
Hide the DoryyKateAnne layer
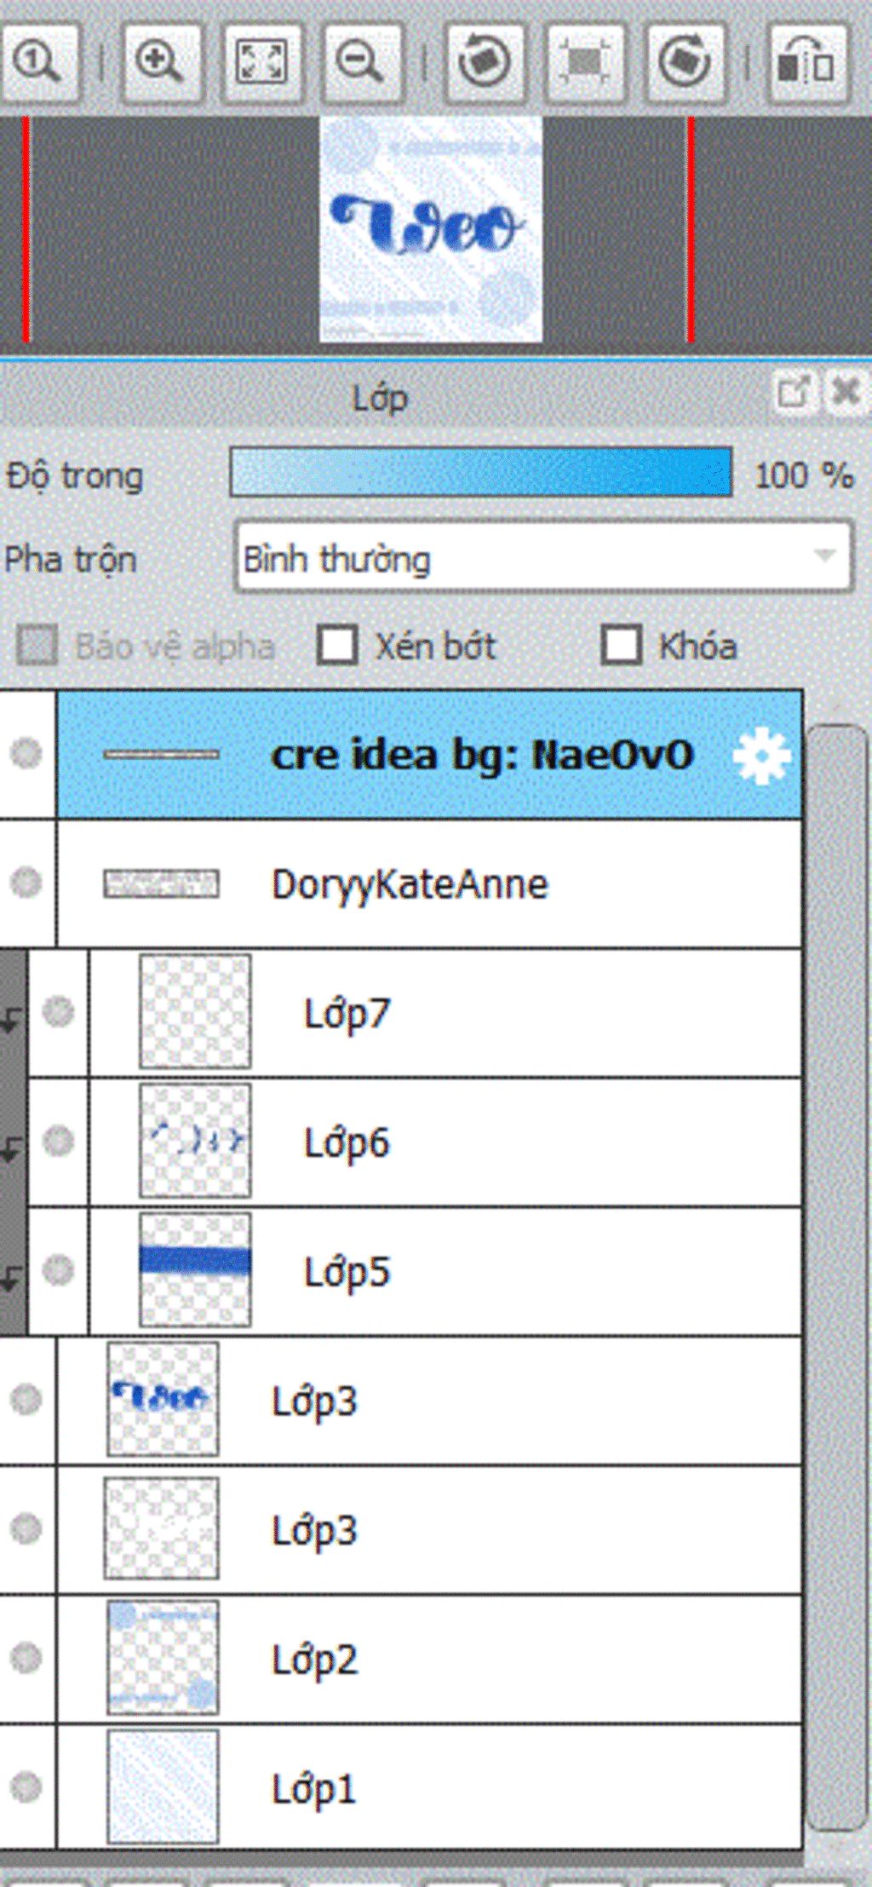click(26, 883)
